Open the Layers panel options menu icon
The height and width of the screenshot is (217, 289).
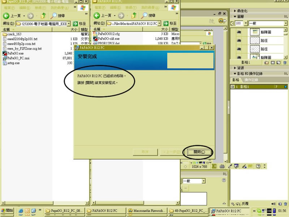point(286,17)
